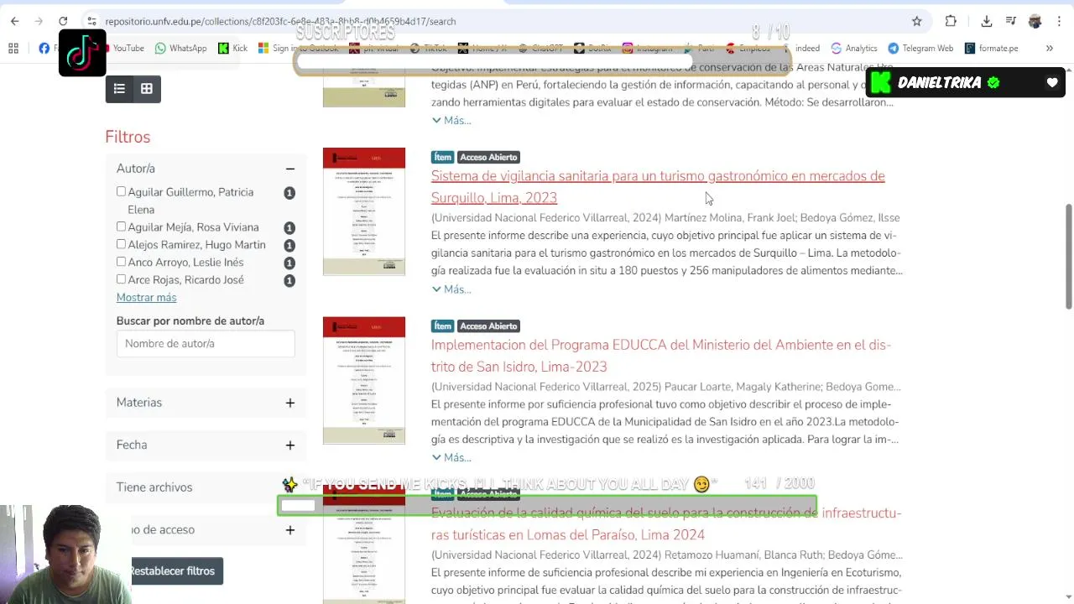Open the YouTube bookmark
The width and height of the screenshot is (1074, 604).
[x=122, y=48]
